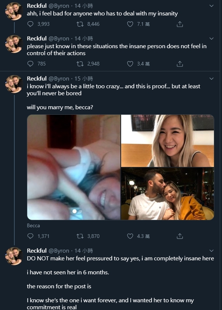Open options chevron on 'DO NOT' tweet
Viewport: 222px width, 310px height.
point(211,251)
